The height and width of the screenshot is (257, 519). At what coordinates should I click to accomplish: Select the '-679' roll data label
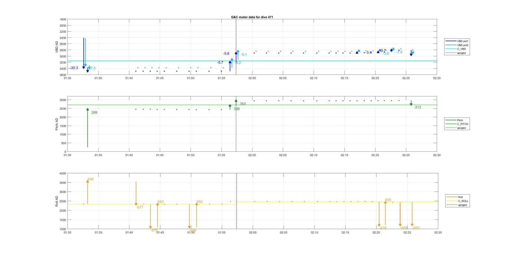(383, 228)
